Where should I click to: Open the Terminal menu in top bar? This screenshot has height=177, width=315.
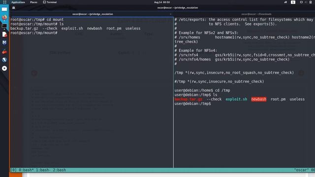[x=50, y=2]
